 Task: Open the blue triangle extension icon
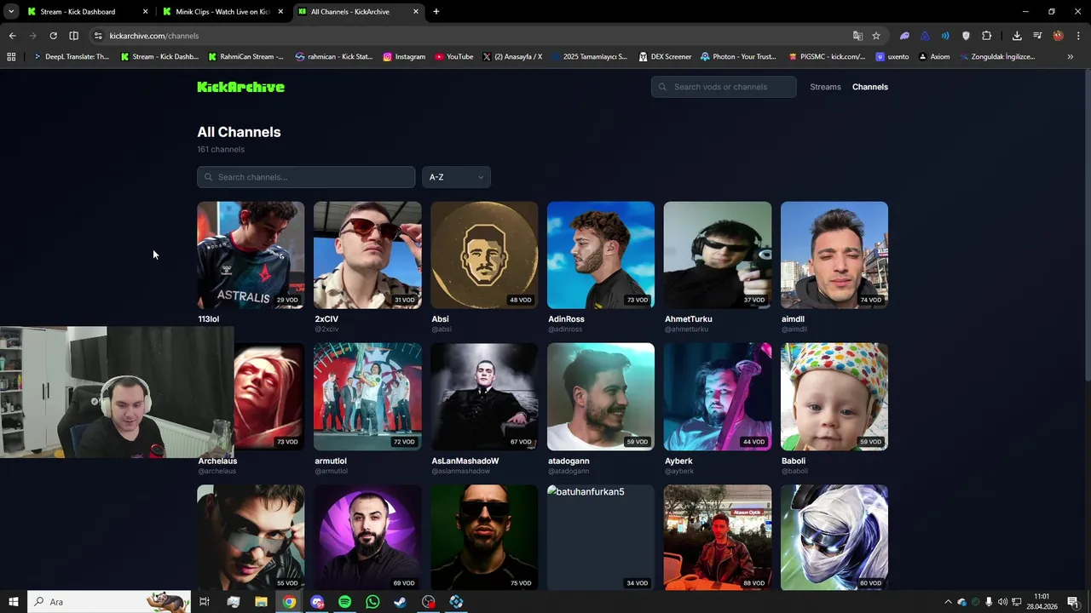point(925,36)
